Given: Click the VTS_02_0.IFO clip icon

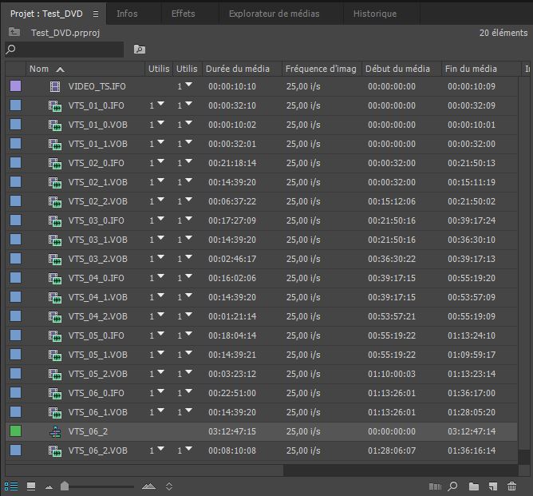Looking at the screenshot, I should point(55,163).
